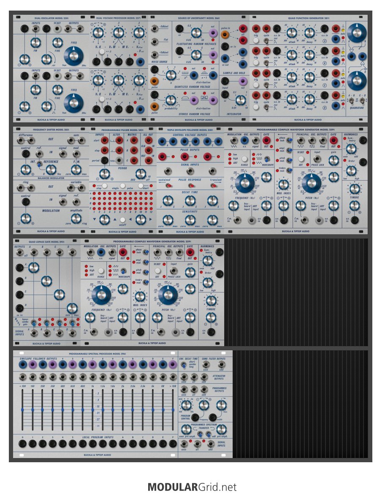Click the DUAL VOLTAGE PROCESSOR MODEL 257t title
385x496 pixels.
click(118, 18)
